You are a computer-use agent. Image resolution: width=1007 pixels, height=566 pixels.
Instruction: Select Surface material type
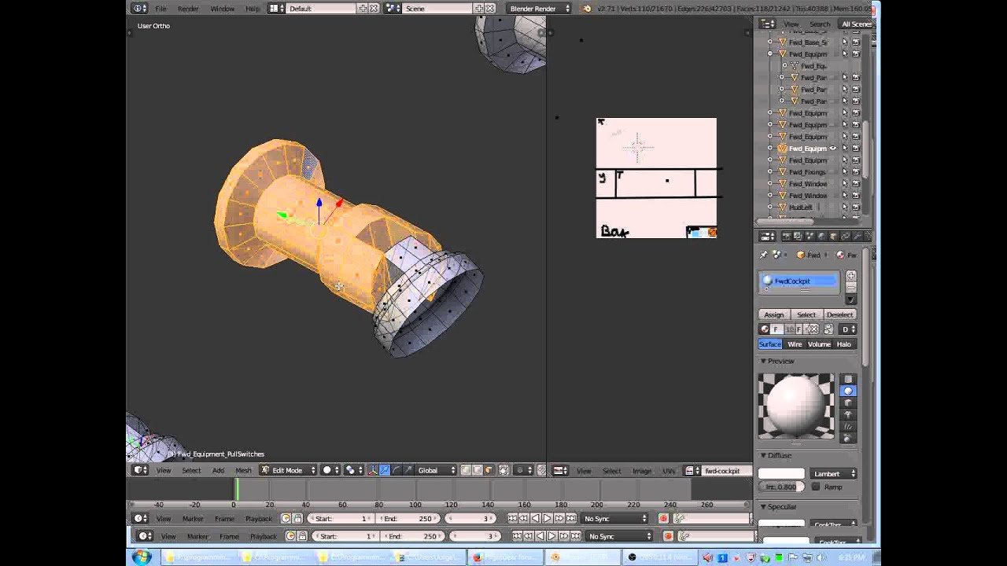coord(770,344)
